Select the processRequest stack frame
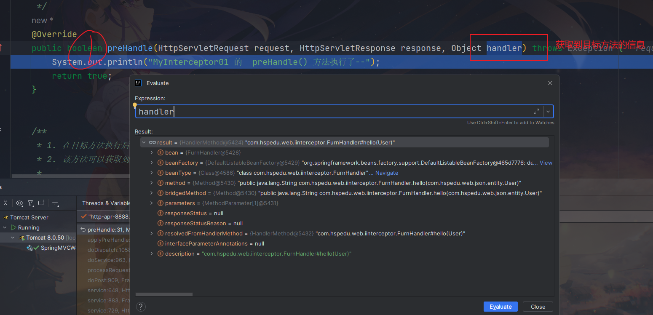The height and width of the screenshot is (315, 653). pyautogui.click(x=108, y=270)
